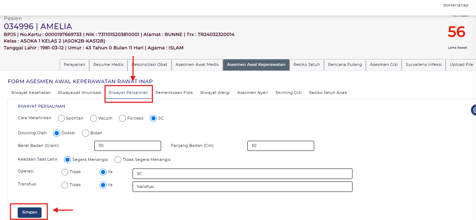Click the Simpan button
476x220 pixels.
point(30,212)
